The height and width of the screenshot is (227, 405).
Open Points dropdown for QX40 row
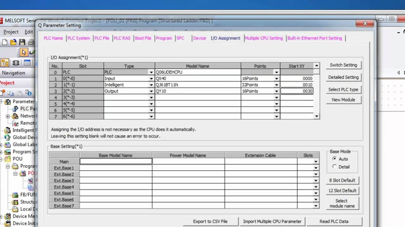coord(277,79)
